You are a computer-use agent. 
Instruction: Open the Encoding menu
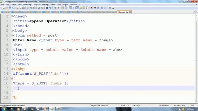coord(27,5)
